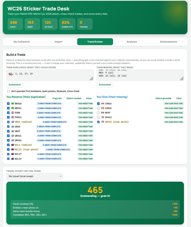The height and width of the screenshot is (227, 191).
Task: Click inside Their Duplicates text box
Action: pos(50,75)
